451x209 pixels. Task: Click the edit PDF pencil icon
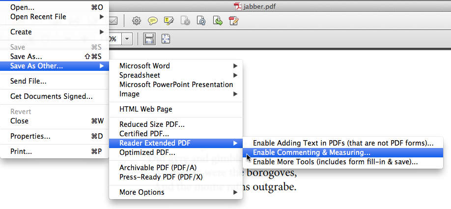233,21
